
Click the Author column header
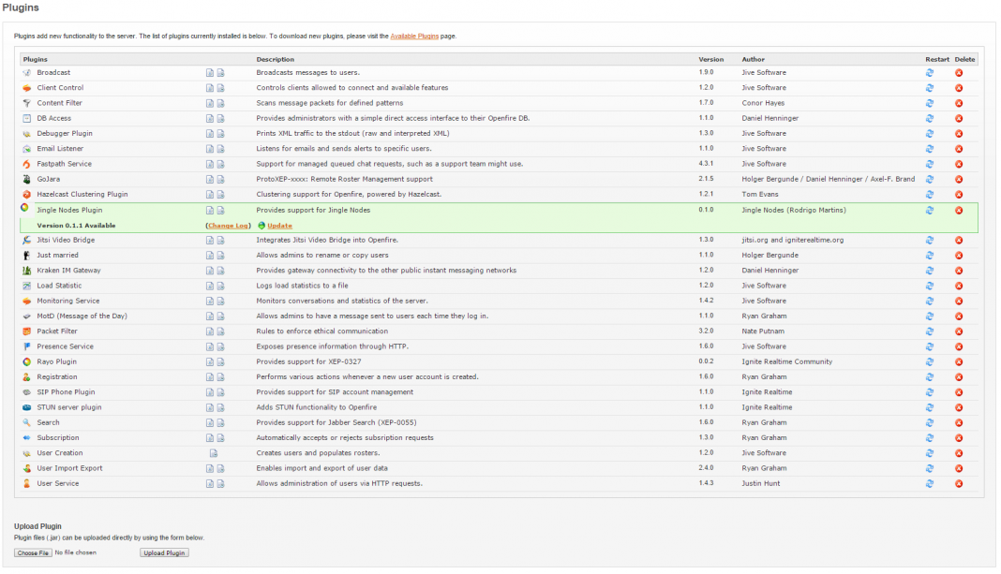pyautogui.click(x=754, y=59)
